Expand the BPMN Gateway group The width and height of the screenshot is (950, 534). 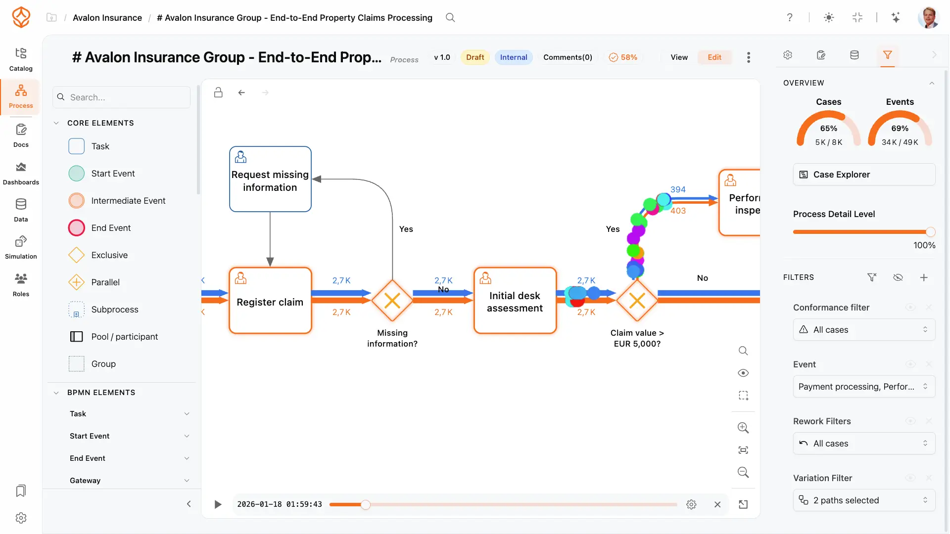pyautogui.click(x=187, y=481)
